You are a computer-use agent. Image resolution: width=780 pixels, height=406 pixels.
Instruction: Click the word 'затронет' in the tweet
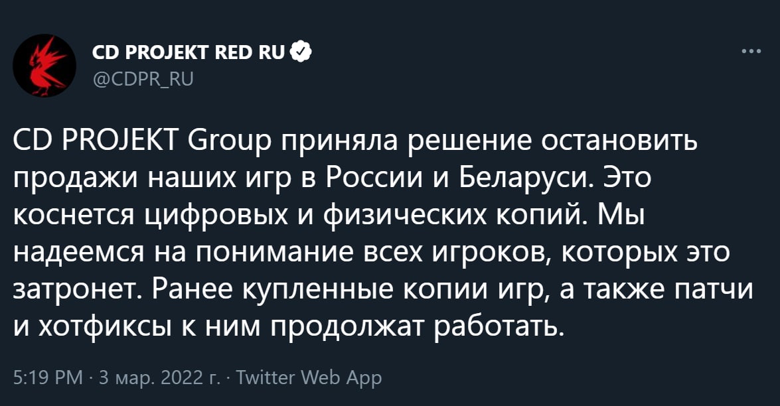(78, 290)
